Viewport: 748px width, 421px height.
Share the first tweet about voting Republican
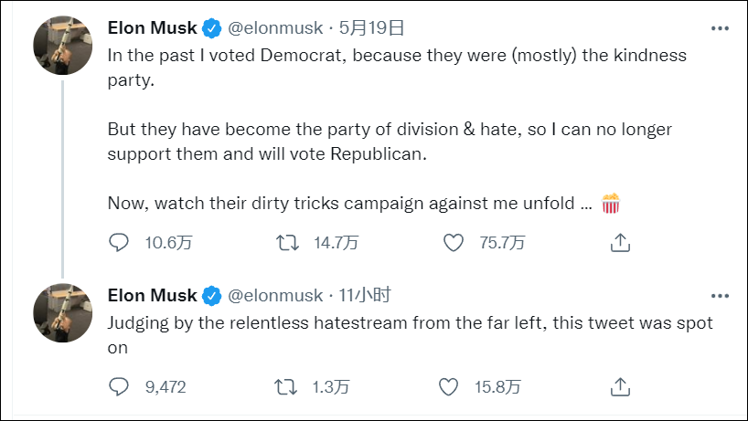(620, 242)
